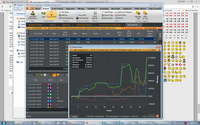Toggle the Showdown legend swatch
The width and height of the screenshot is (200, 125).
click(x=120, y=116)
